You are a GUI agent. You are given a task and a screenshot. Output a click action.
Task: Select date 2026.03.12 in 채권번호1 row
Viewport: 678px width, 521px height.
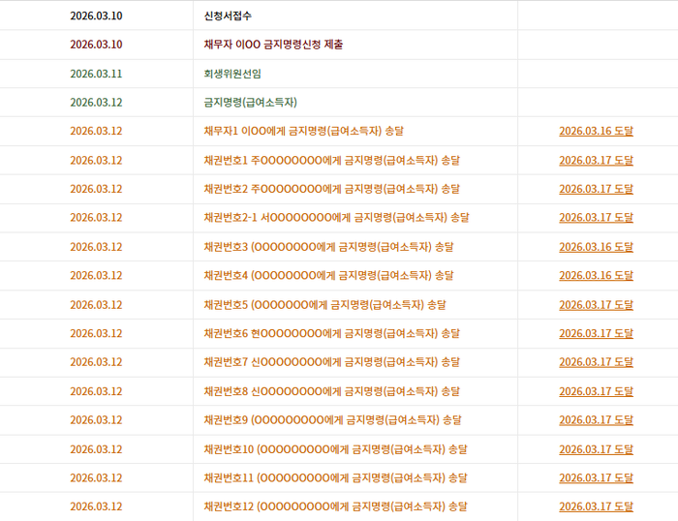pos(96,161)
